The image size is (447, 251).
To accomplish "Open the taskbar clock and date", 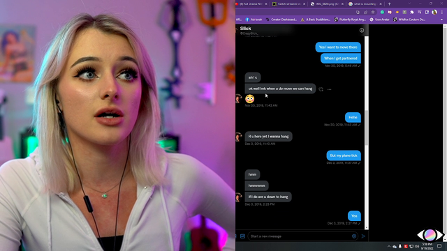I will (427, 246).
